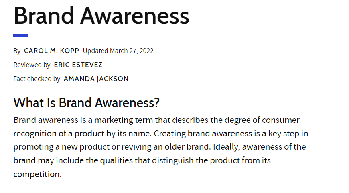
Task: Click the word consumer ending first line
Action: [x=281, y=120]
